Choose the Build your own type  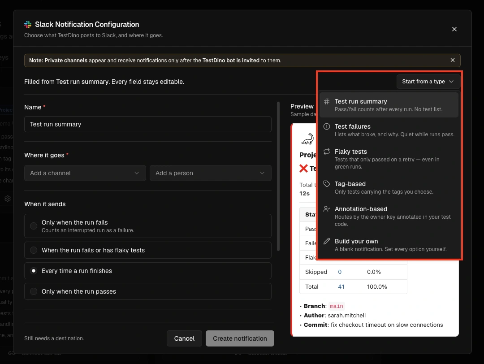tap(389, 245)
